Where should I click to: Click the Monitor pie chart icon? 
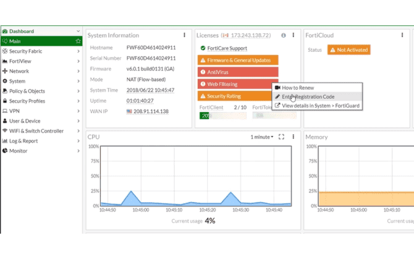coord(5,151)
